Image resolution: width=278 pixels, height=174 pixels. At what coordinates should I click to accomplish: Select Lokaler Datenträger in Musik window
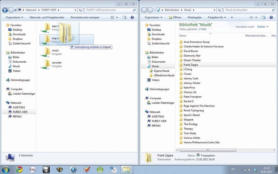point(163,103)
